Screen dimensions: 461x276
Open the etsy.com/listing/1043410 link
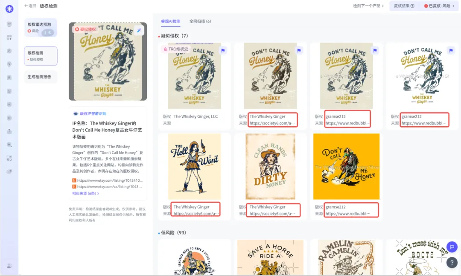110,180
